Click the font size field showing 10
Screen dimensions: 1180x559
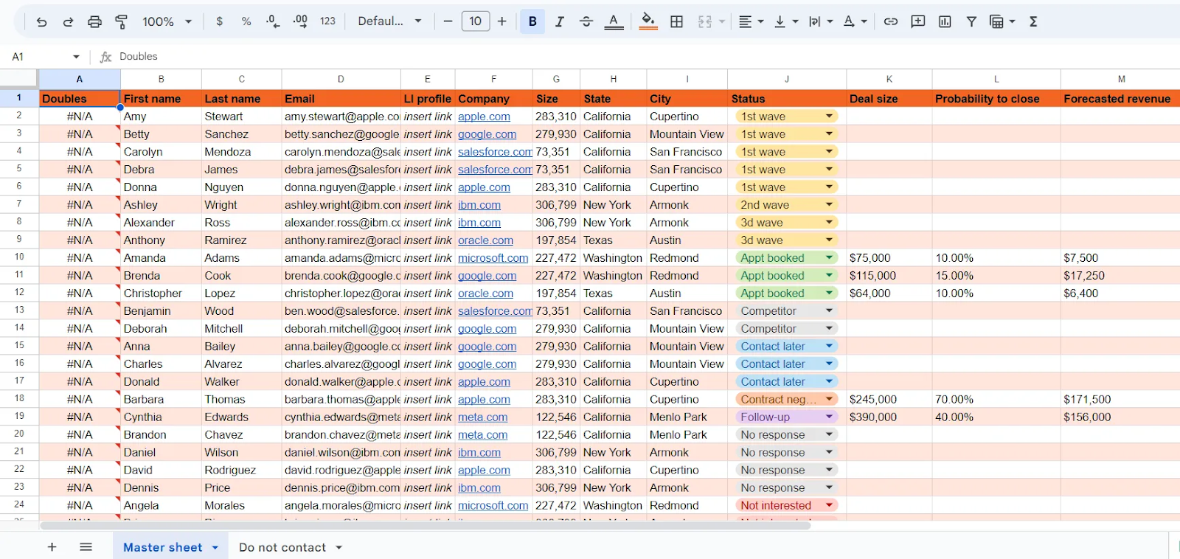476,21
